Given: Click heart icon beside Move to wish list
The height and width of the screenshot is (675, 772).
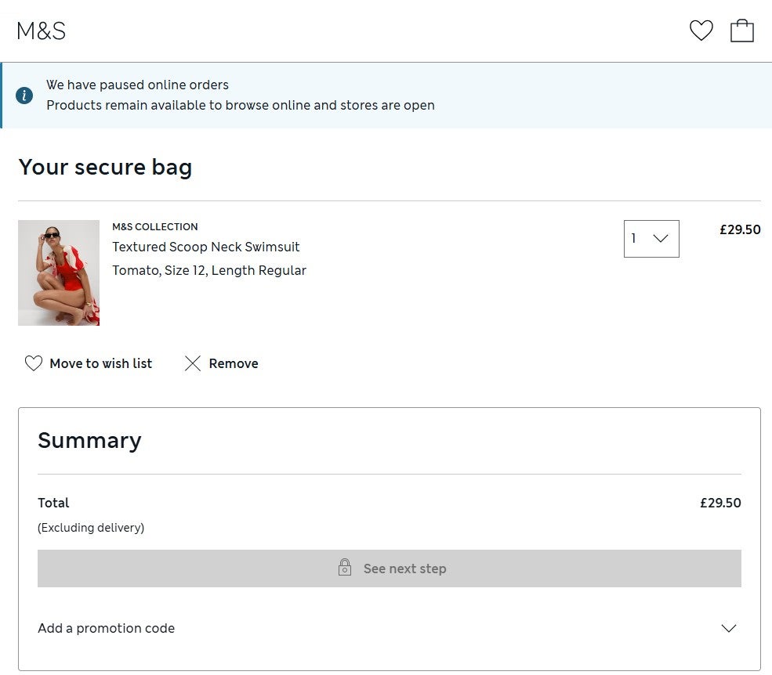Looking at the screenshot, I should click(x=33, y=363).
